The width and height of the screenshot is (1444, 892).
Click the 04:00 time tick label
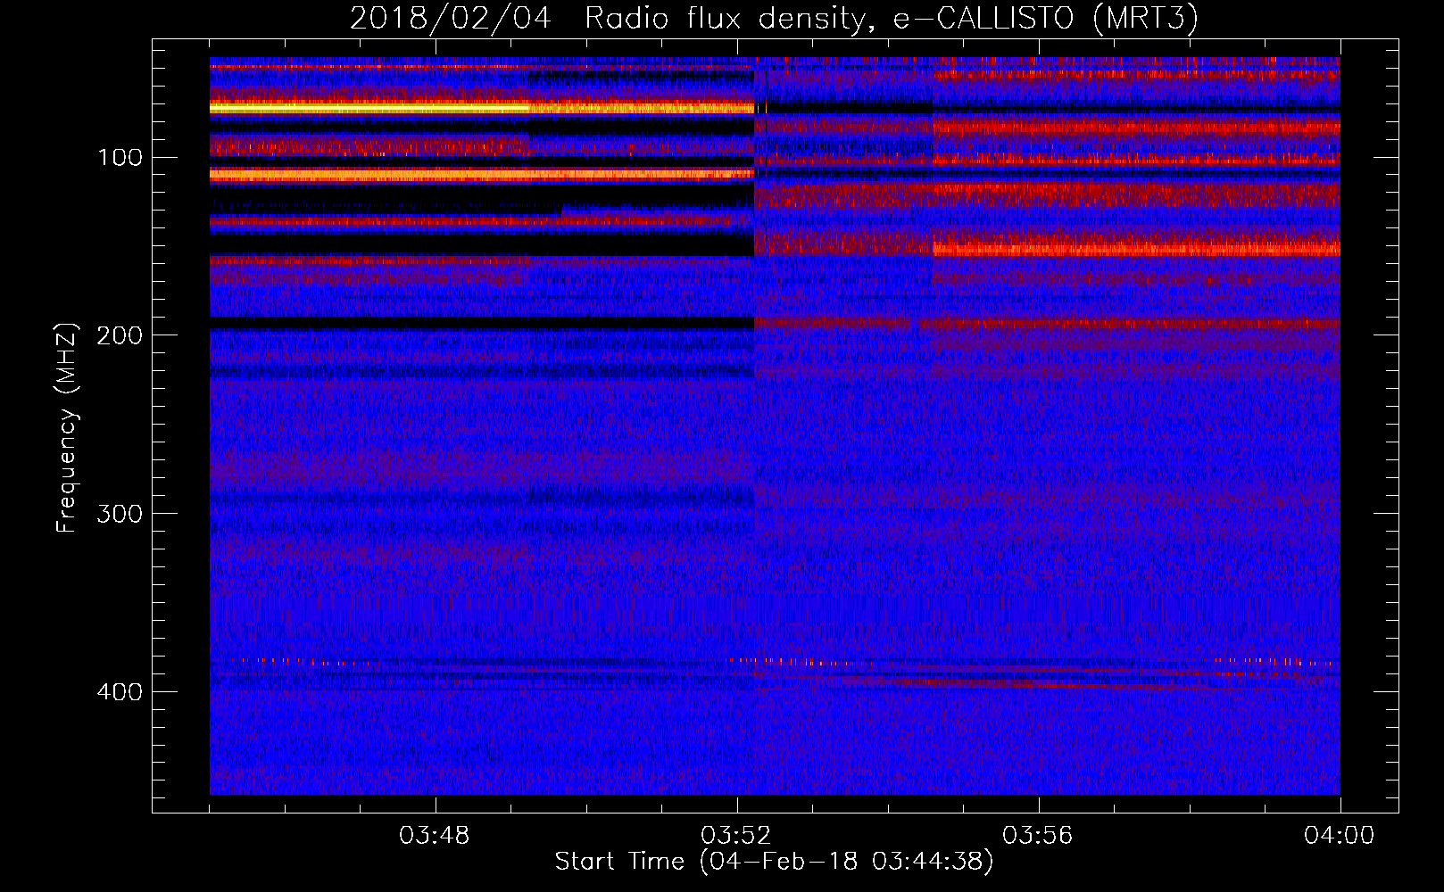coord(1339,836)
